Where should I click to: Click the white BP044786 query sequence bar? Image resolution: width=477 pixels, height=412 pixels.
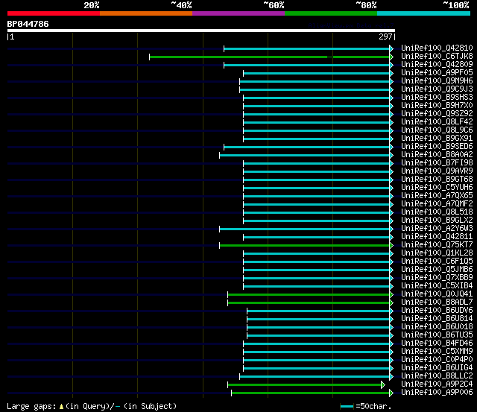tap(201, 31)
